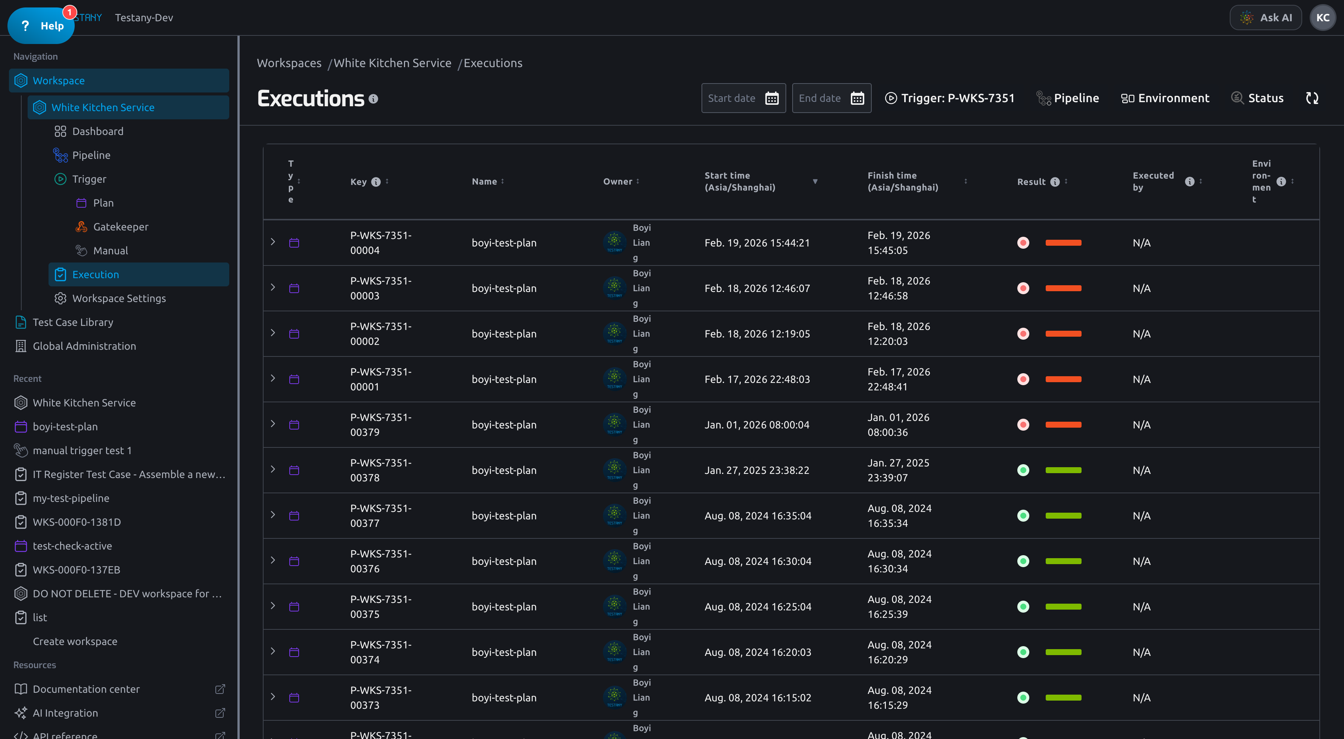Open the Pipeline filter

1067,98
